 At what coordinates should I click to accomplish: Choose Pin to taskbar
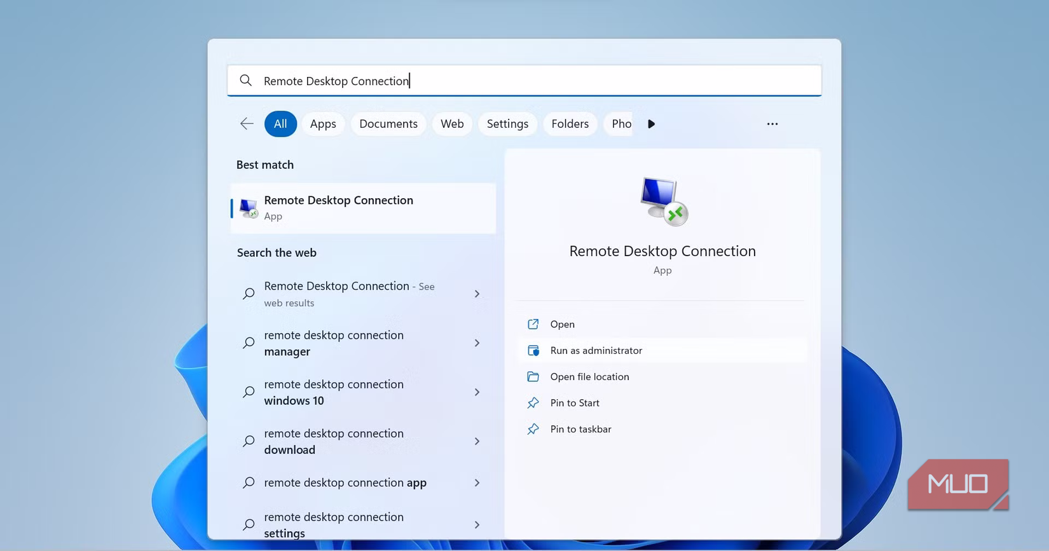pos(662,429)
